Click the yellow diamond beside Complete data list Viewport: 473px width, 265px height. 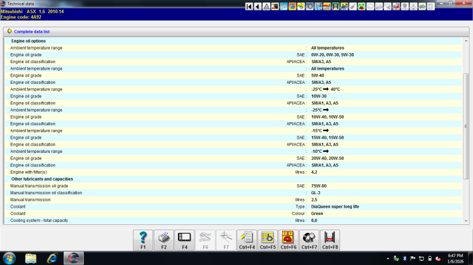pos(9,31)
